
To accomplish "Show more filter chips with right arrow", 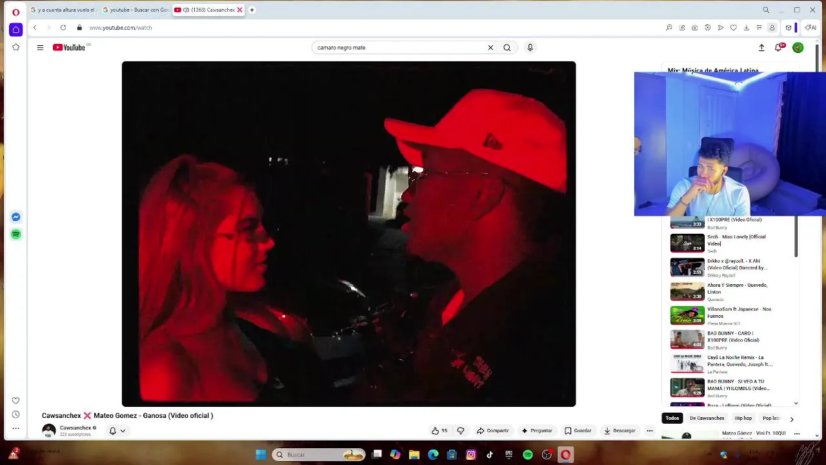I will [x=792, y=419].
